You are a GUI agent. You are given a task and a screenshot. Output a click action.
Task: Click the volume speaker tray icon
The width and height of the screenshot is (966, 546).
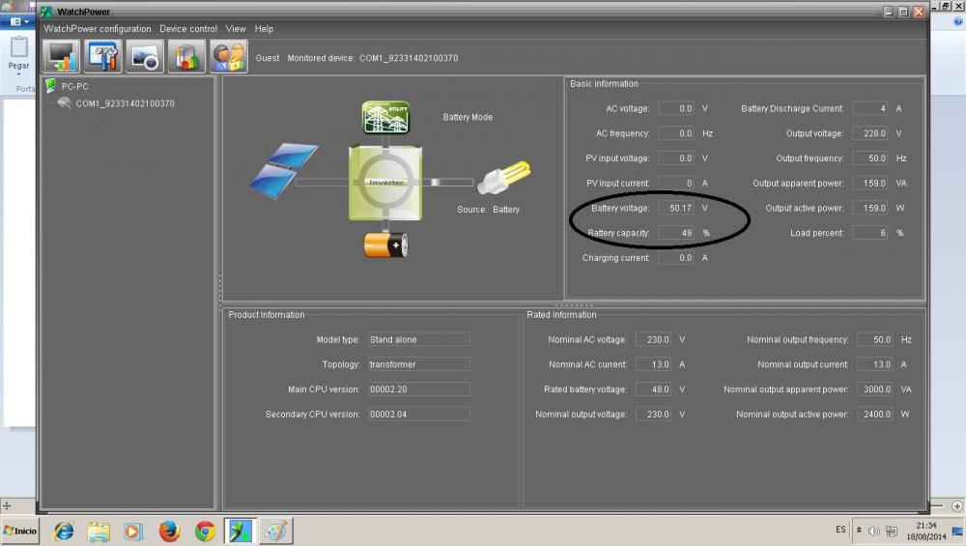click(x=873, y=531)
